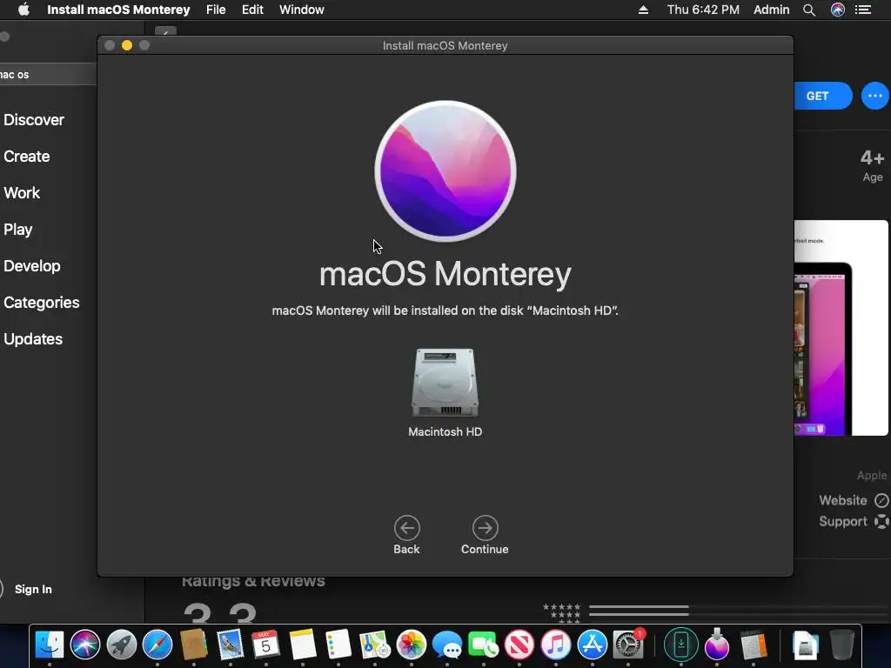Open Safari from the Dock
Viewport: 891px width, 668px height.
[157, 645]
